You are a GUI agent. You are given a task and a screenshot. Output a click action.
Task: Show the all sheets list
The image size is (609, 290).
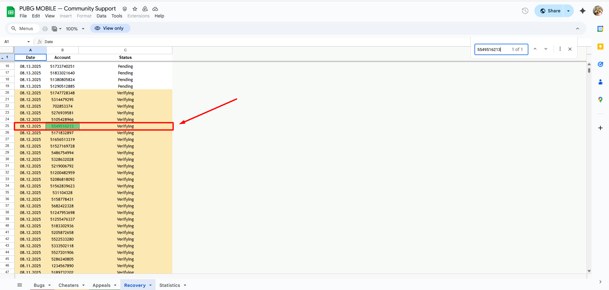[20, 285]
